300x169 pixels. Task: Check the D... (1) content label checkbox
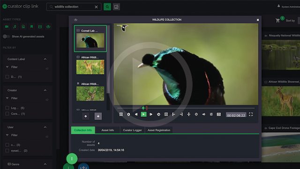coord(7,77)
